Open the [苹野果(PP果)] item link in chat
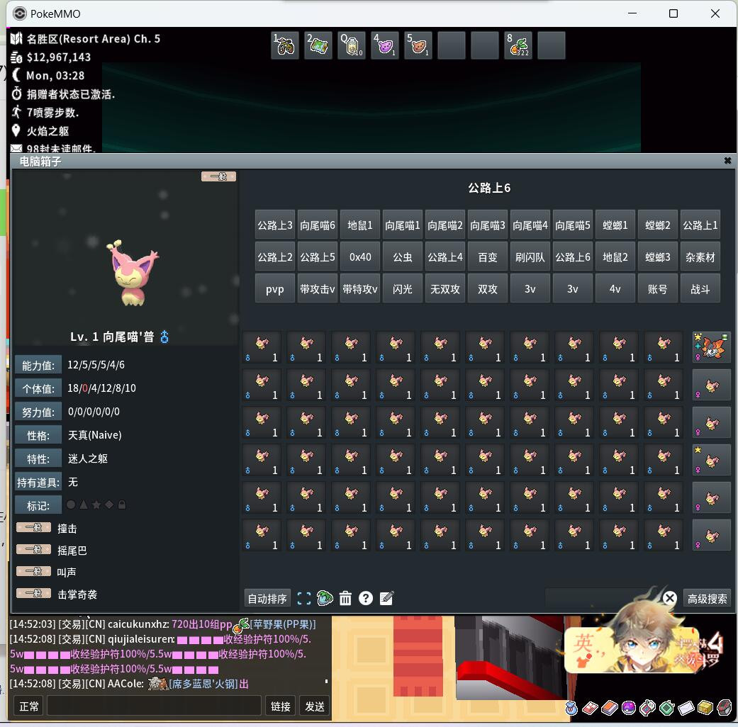This screenshot has width=738, height=727. (x=283, y=624)
